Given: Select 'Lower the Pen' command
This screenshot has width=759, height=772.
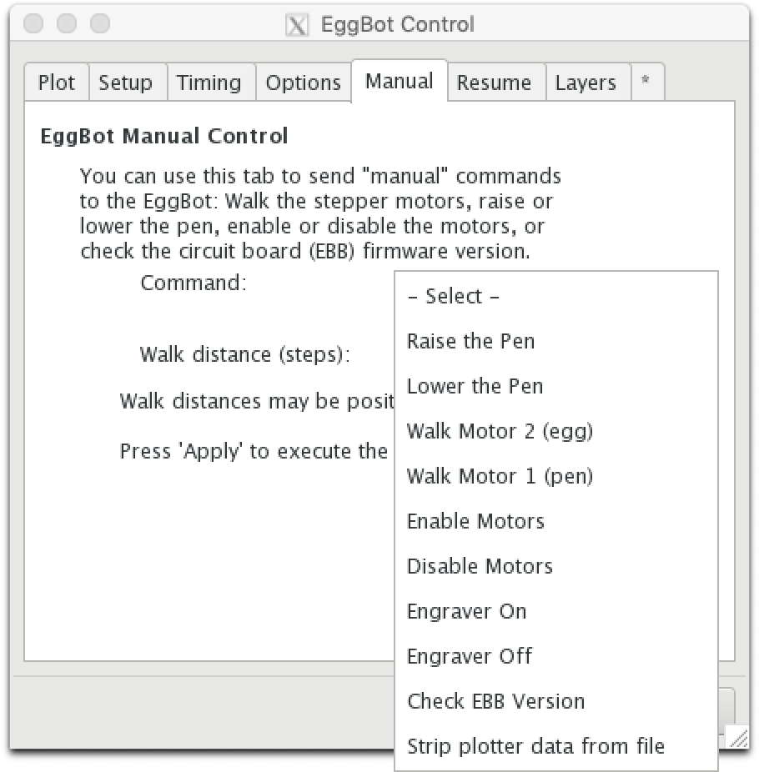Looking at the screenshot, I should click(x=556, y=386).
